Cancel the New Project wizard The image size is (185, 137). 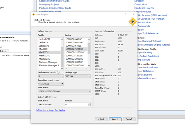click(129, 119)
